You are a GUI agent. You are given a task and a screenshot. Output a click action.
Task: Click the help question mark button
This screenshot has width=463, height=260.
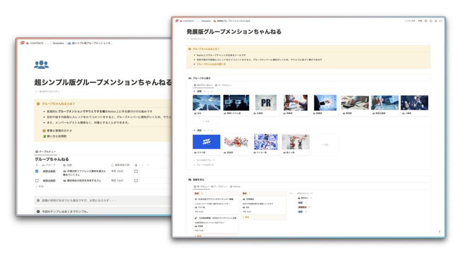[x=440, y=232]
